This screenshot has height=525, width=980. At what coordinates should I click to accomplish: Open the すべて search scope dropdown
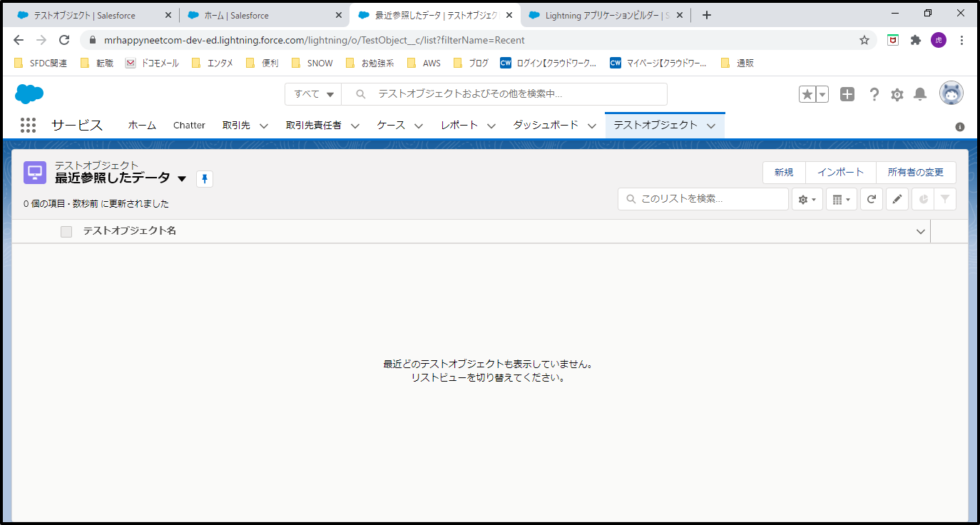313,94
